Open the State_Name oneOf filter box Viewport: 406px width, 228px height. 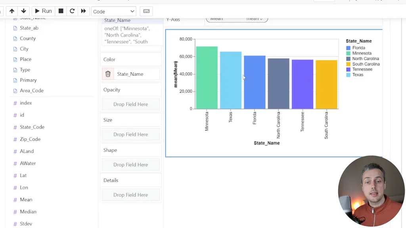click(x=132, y=35)
